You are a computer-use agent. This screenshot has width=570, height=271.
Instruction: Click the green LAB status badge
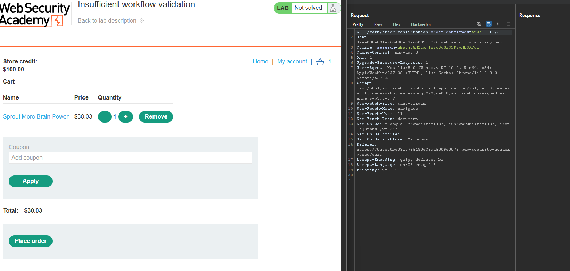(x=283, y=8)
